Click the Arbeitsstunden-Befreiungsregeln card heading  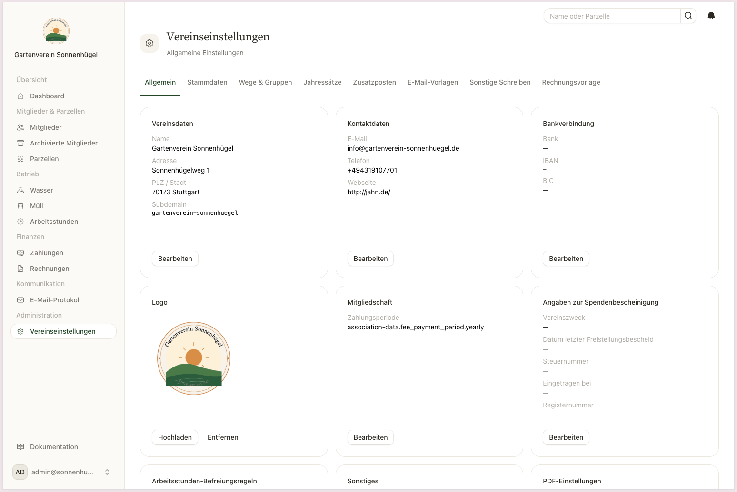pos(204,481)
